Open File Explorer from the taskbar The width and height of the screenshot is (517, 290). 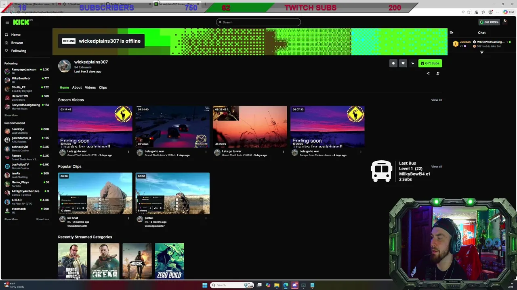click(277, 285)
